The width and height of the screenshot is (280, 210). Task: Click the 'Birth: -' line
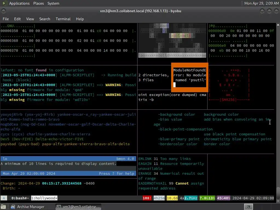[11, 188]
